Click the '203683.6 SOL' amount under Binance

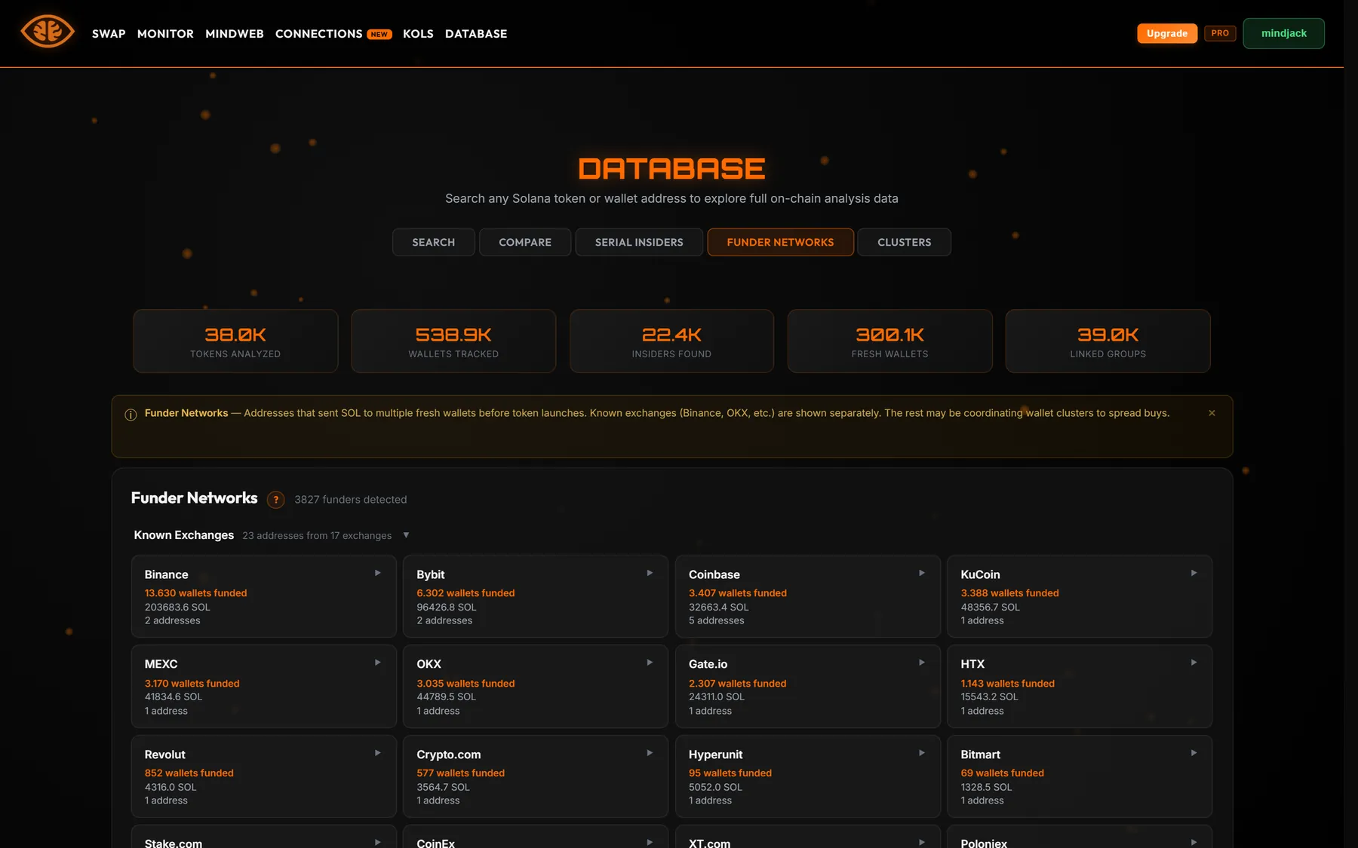pos(177,608)
